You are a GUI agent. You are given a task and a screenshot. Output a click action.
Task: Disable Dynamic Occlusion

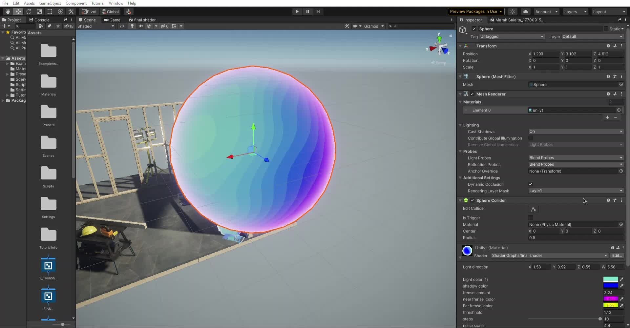[531, 184]
